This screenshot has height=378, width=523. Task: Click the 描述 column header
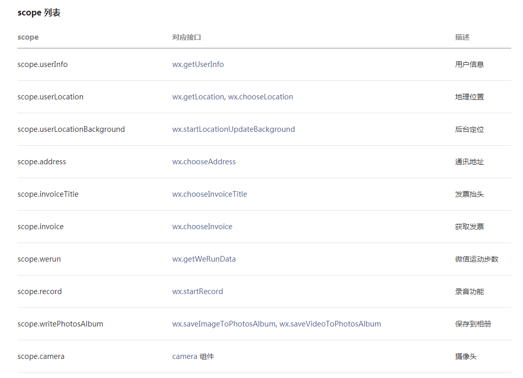tap(462, 37)
